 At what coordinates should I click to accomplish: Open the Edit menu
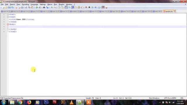(x=7, y=4)
